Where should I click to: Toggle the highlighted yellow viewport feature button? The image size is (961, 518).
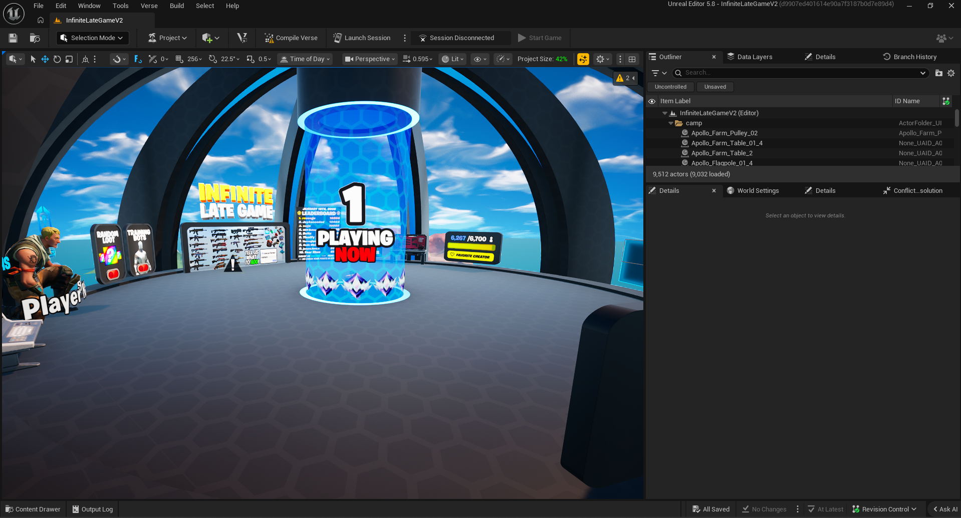pyautogui.click(x=583, y=59)
